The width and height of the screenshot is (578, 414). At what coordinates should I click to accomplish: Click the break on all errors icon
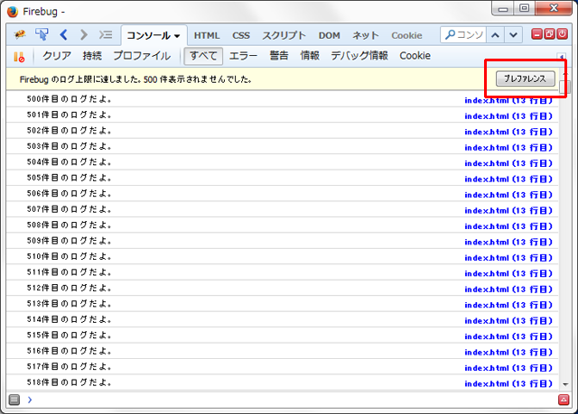click(20, 56)
